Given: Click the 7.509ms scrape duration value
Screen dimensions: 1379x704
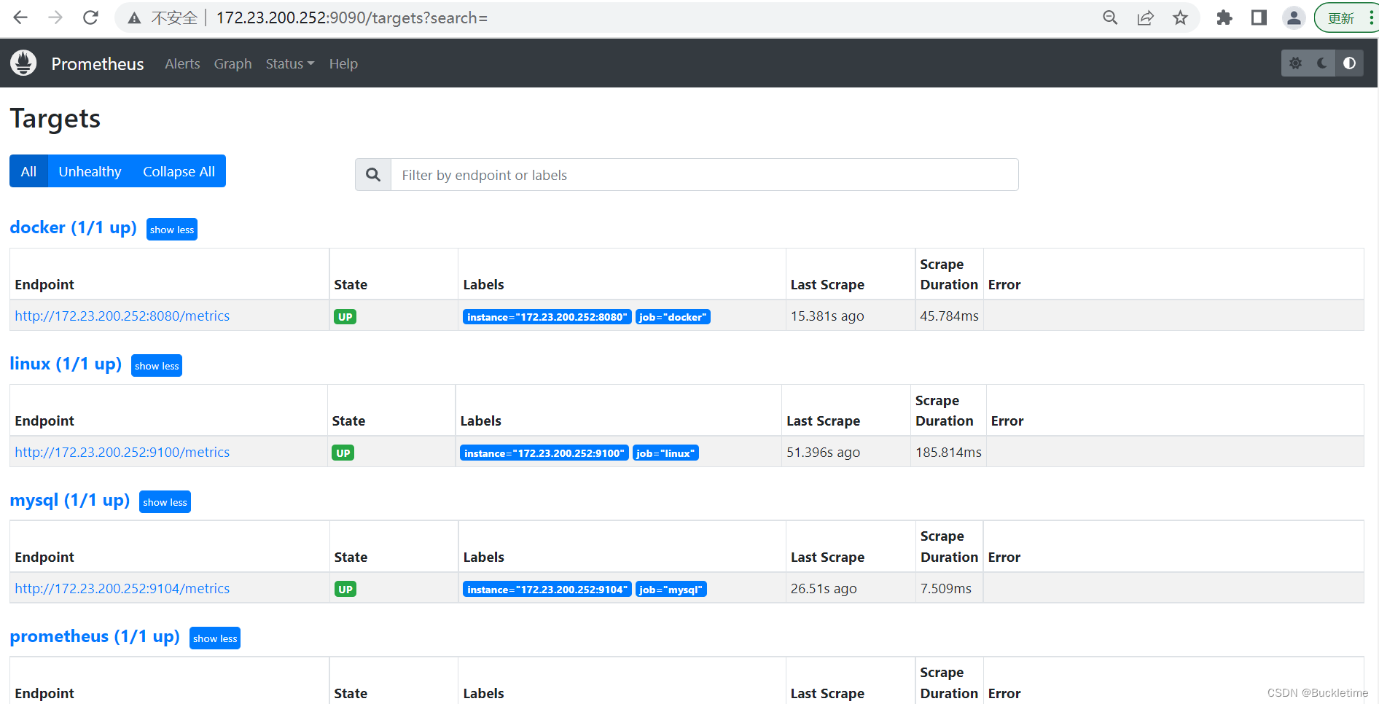Looking at the screenshot, I should point(945,588).
